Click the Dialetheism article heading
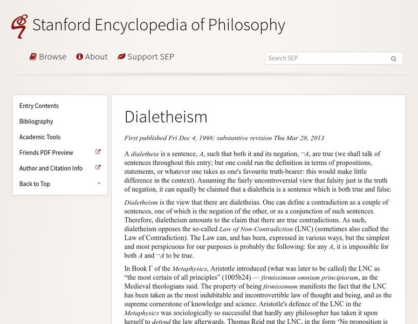Viewport: 418px width, 324px height. point(166,117)
